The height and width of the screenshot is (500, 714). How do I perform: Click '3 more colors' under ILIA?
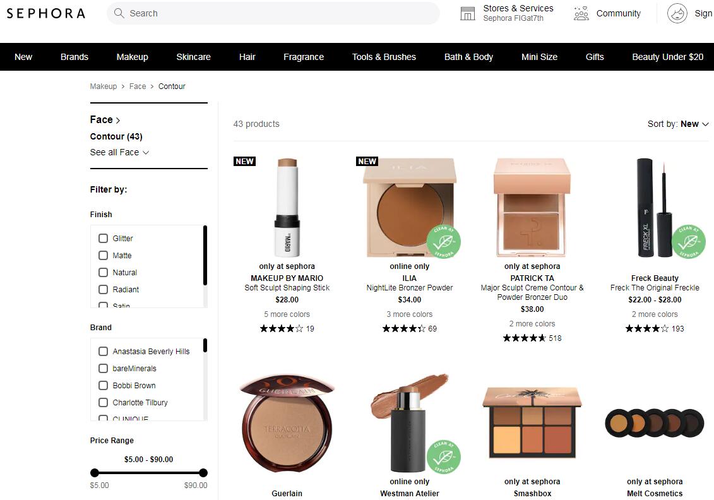[x=409, y=314]
